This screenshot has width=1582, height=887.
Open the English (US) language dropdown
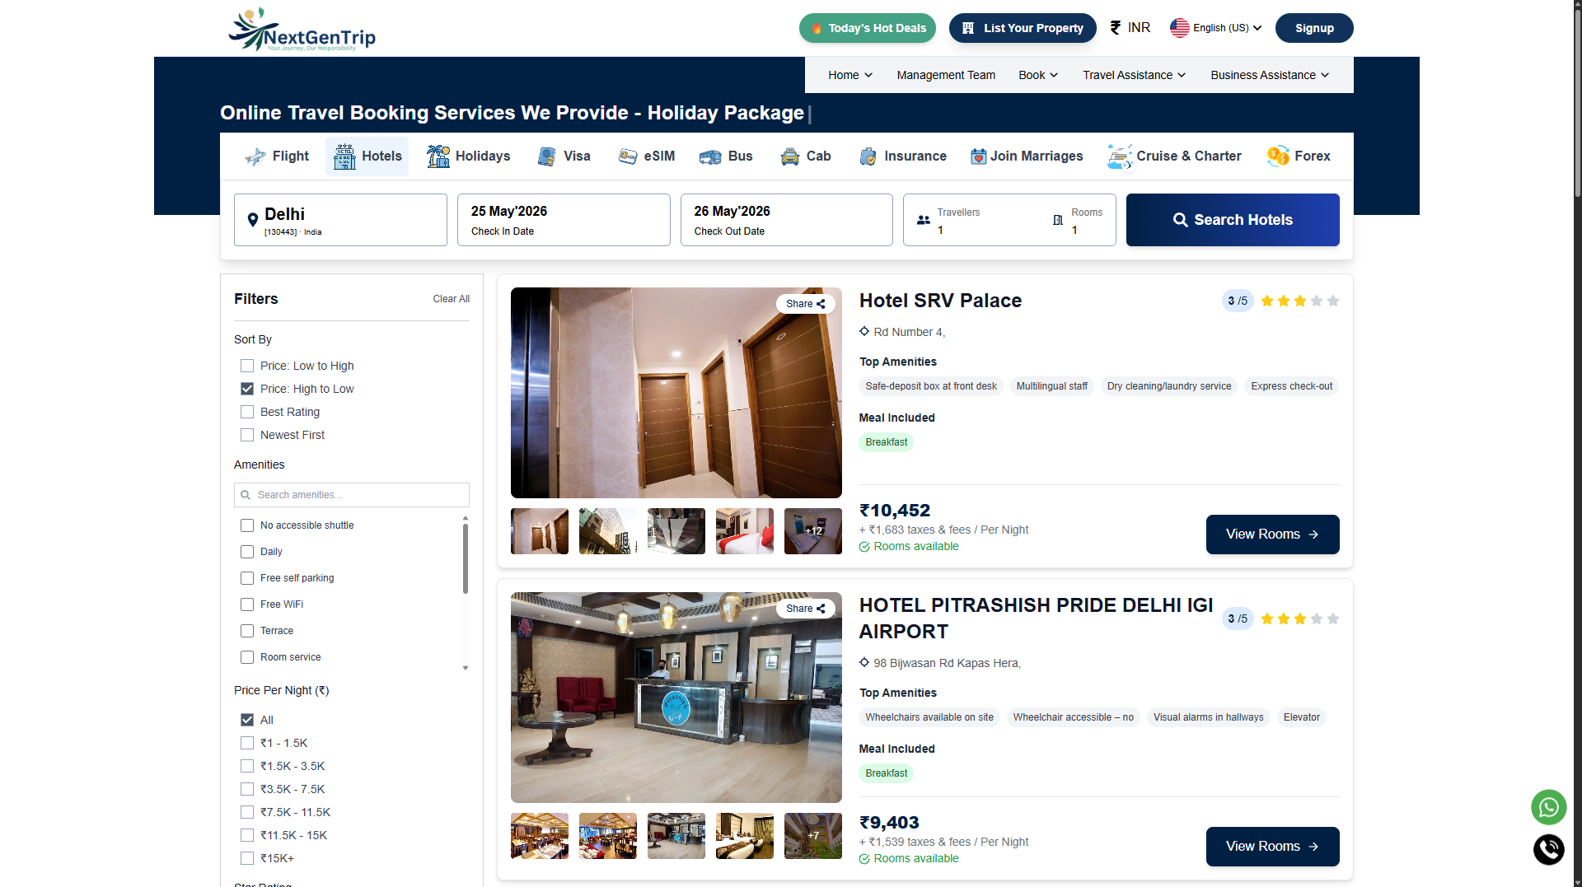1216,28
